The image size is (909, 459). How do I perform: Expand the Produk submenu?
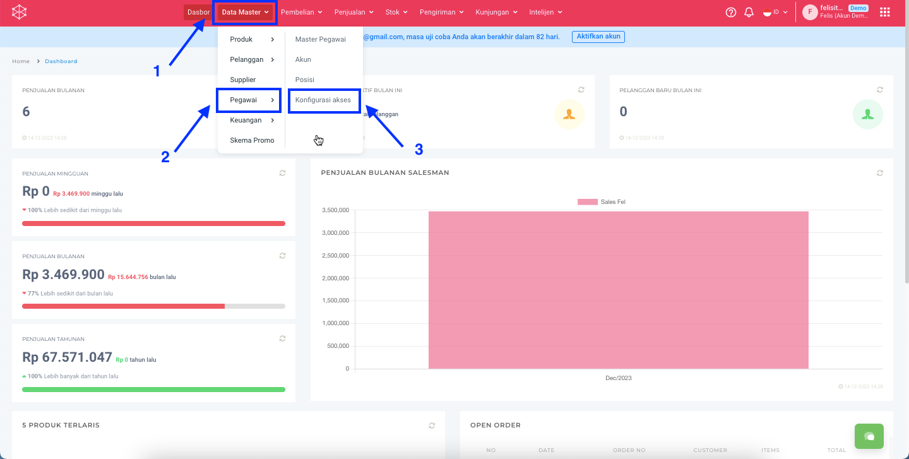[251, 39]
